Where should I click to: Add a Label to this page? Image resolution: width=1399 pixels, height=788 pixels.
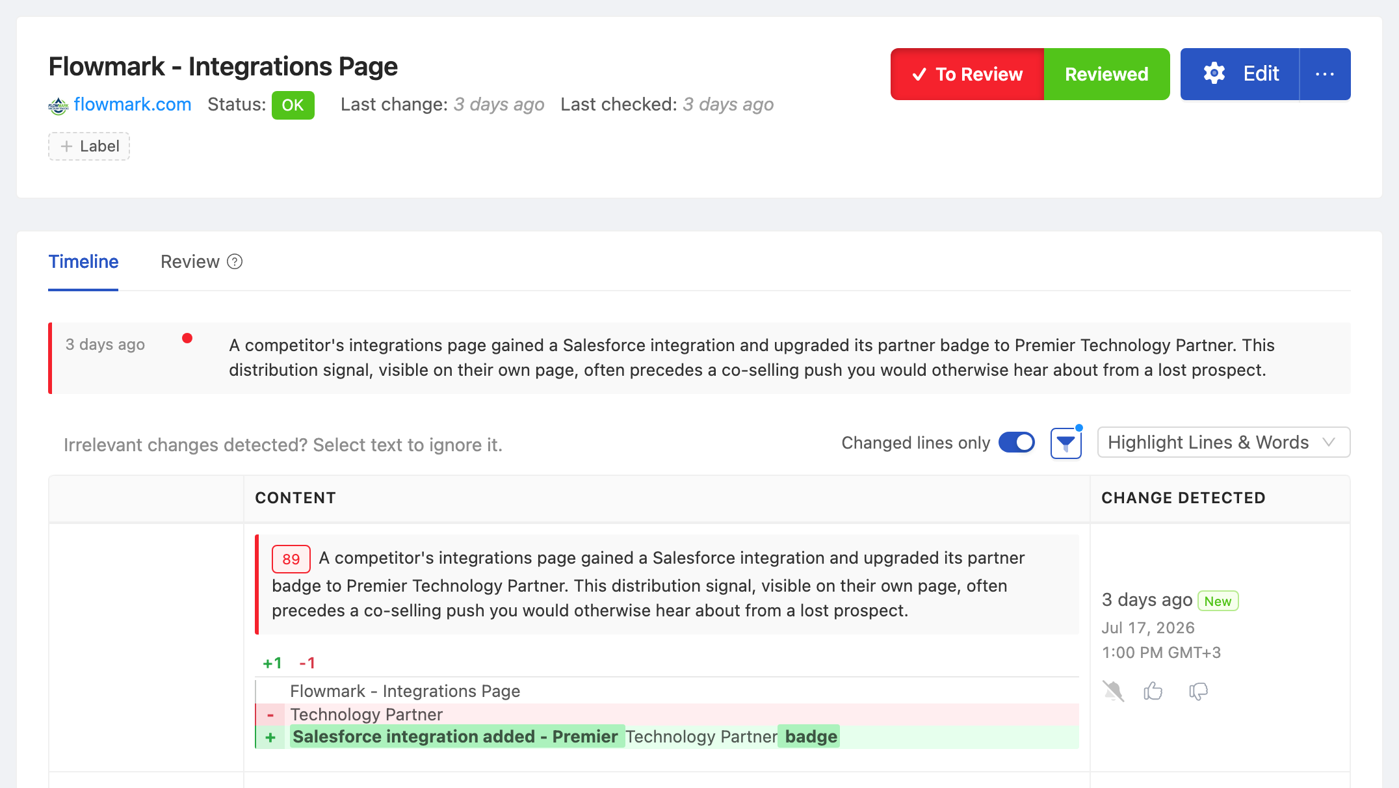click(89, 146)
